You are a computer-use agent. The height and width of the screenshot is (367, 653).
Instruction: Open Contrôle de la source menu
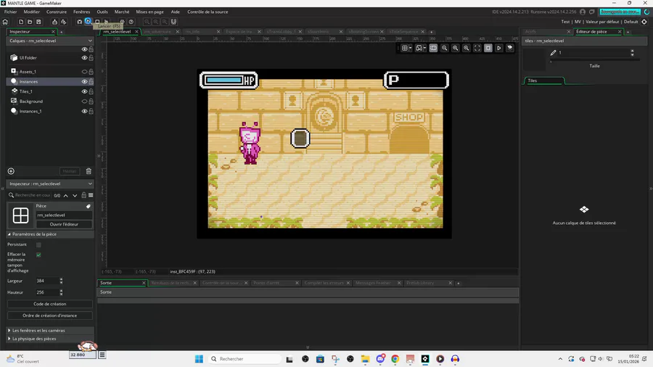[208, 12]
